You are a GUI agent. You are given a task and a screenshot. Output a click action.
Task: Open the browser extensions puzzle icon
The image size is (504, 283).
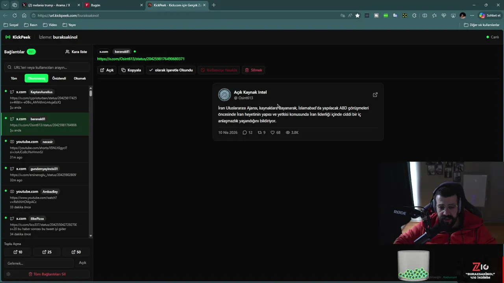pyautogui.click(x=414, y=15)
